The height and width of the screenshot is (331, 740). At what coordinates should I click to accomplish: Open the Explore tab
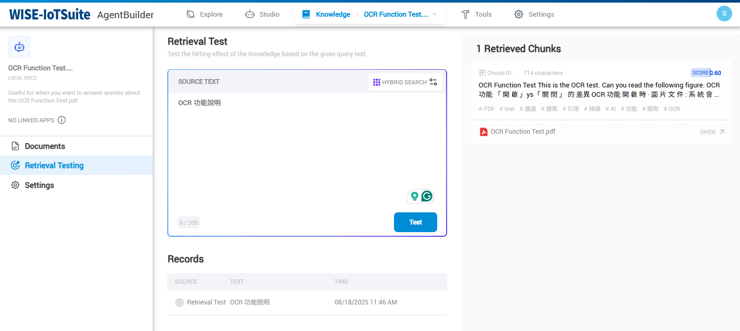click(204, 15)
